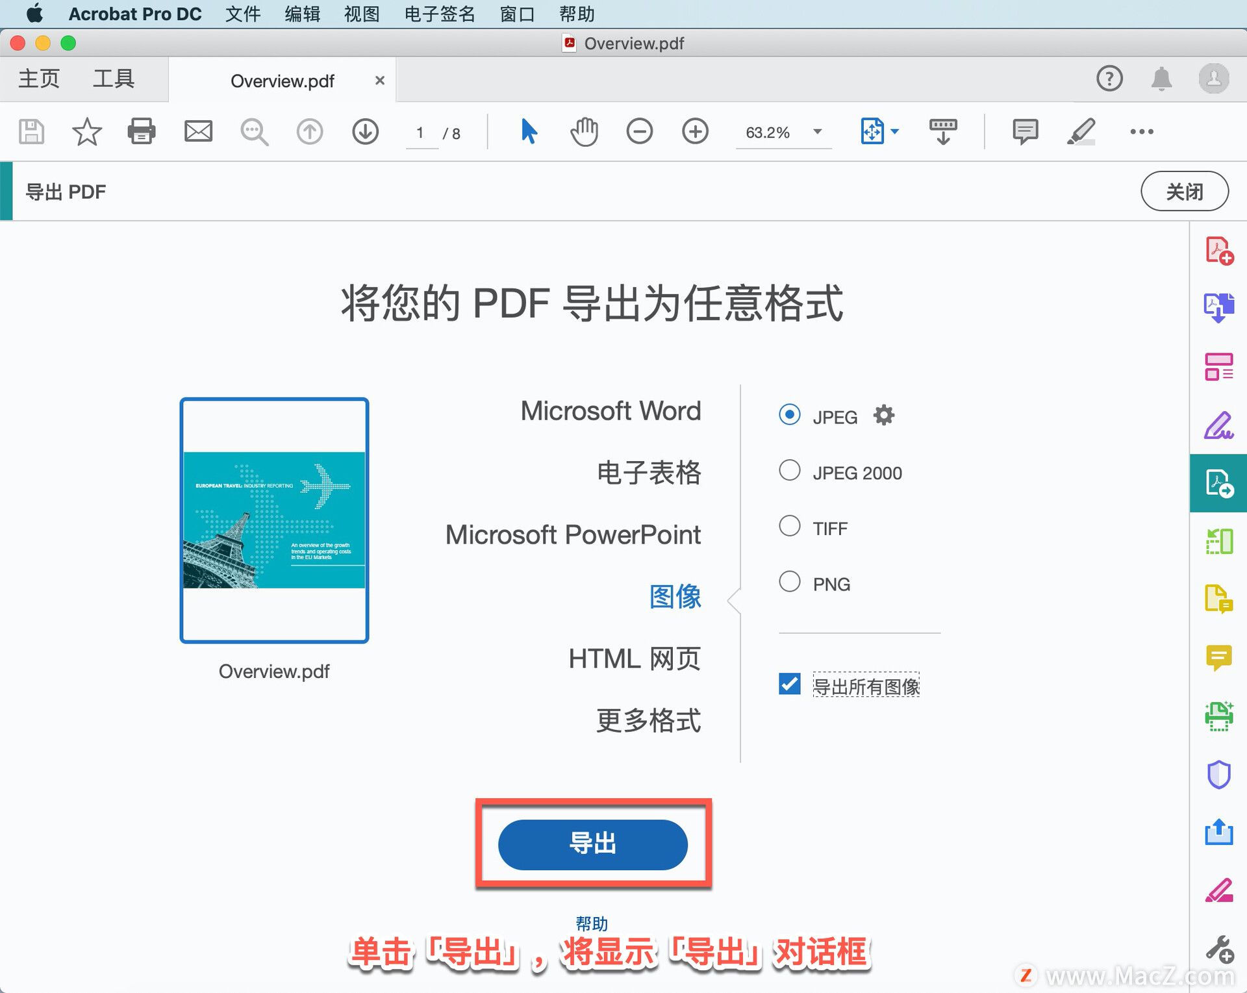Uncheck the 导出所有图像 checkbox
Image resolution: width=1247 pixels, height=993 pixels.
click(790, 684)
